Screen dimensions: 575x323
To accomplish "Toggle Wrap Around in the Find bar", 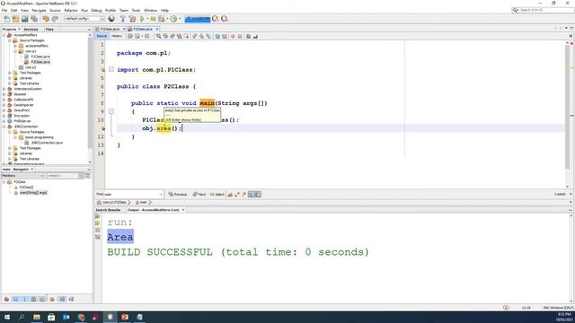I will tap(258, 195).
